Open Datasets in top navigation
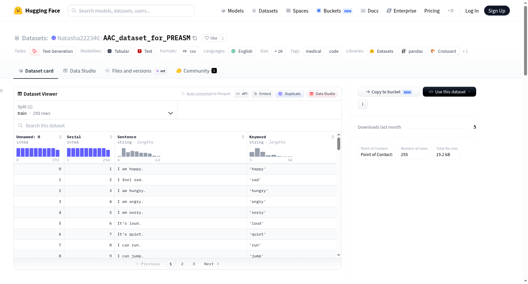 pos(265,11)
